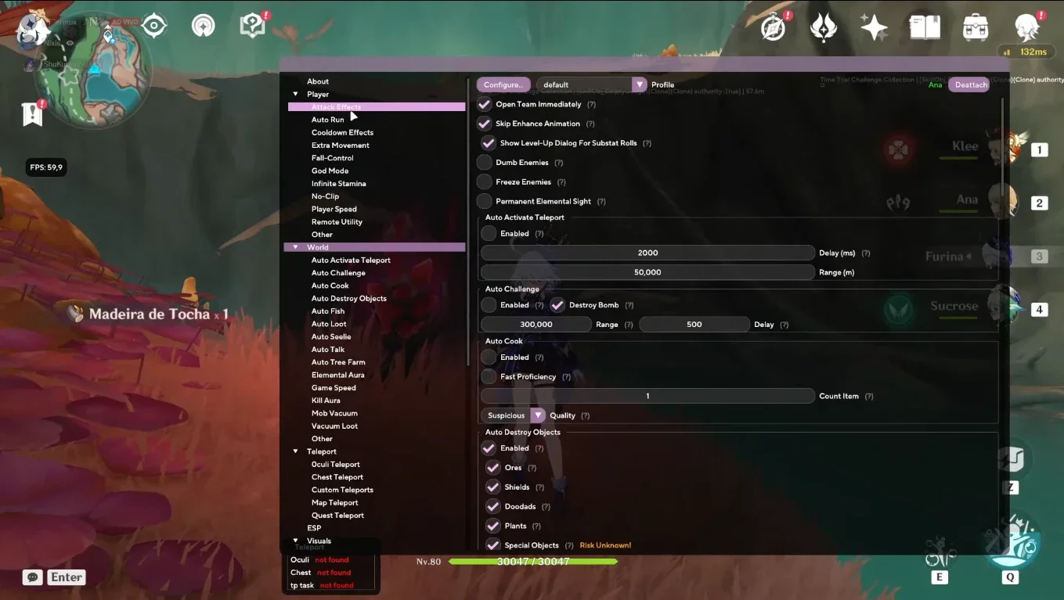The image size is (1064, 600).
Task: Click help (?) next to Dumb Enemies
Action: (x=558, y=163)
